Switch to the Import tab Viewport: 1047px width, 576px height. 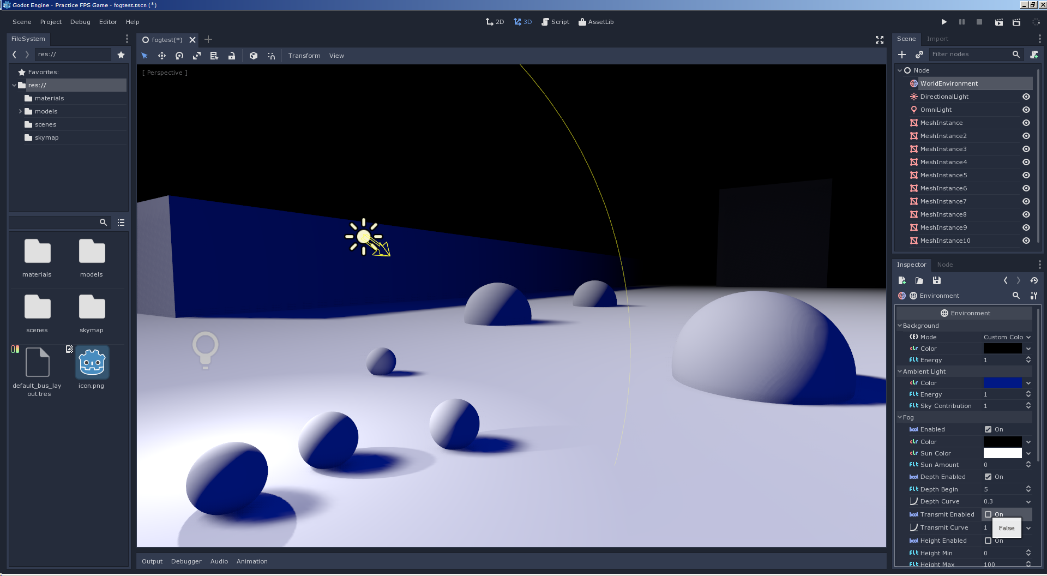tap(937, 39)
